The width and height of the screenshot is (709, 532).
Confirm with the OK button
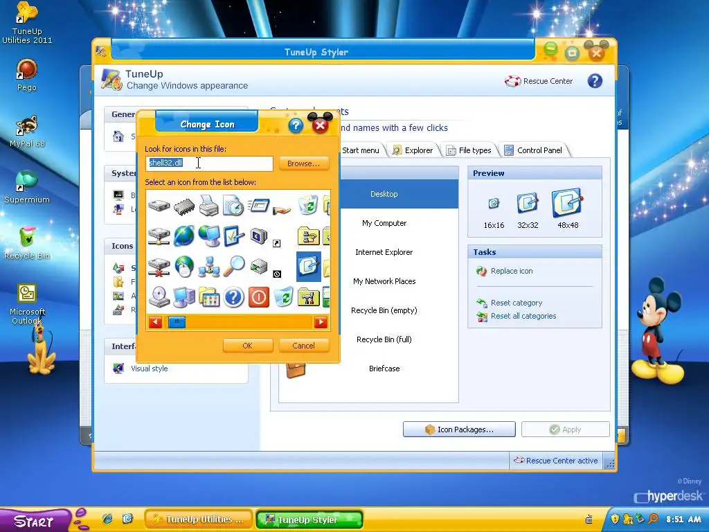pyautogui.click(x=247, y=346)
